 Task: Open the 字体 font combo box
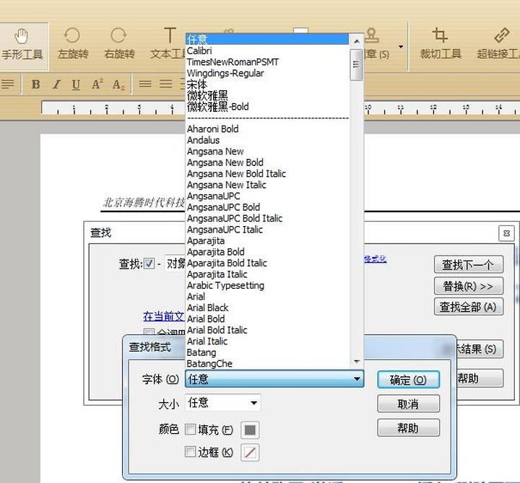tap(274, 379)
